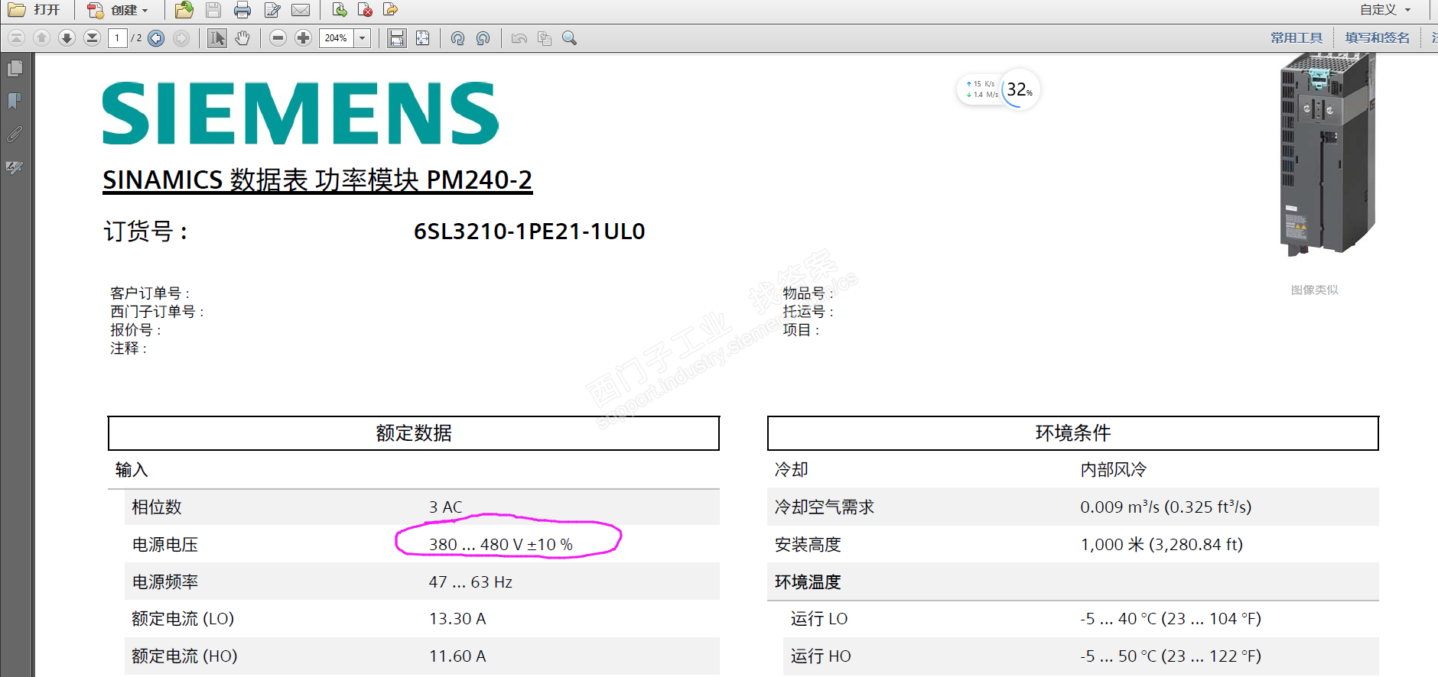
Task: Show the attachments paperclip panel
Action: coord(15,134)
